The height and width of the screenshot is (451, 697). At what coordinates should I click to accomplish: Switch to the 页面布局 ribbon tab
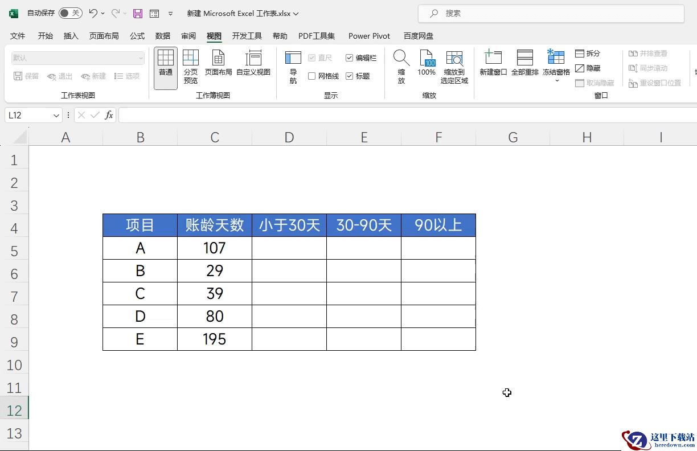pyautogui.click(x=104, y=36)
